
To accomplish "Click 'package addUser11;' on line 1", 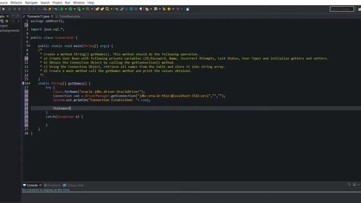I will (x=47, y=21).
